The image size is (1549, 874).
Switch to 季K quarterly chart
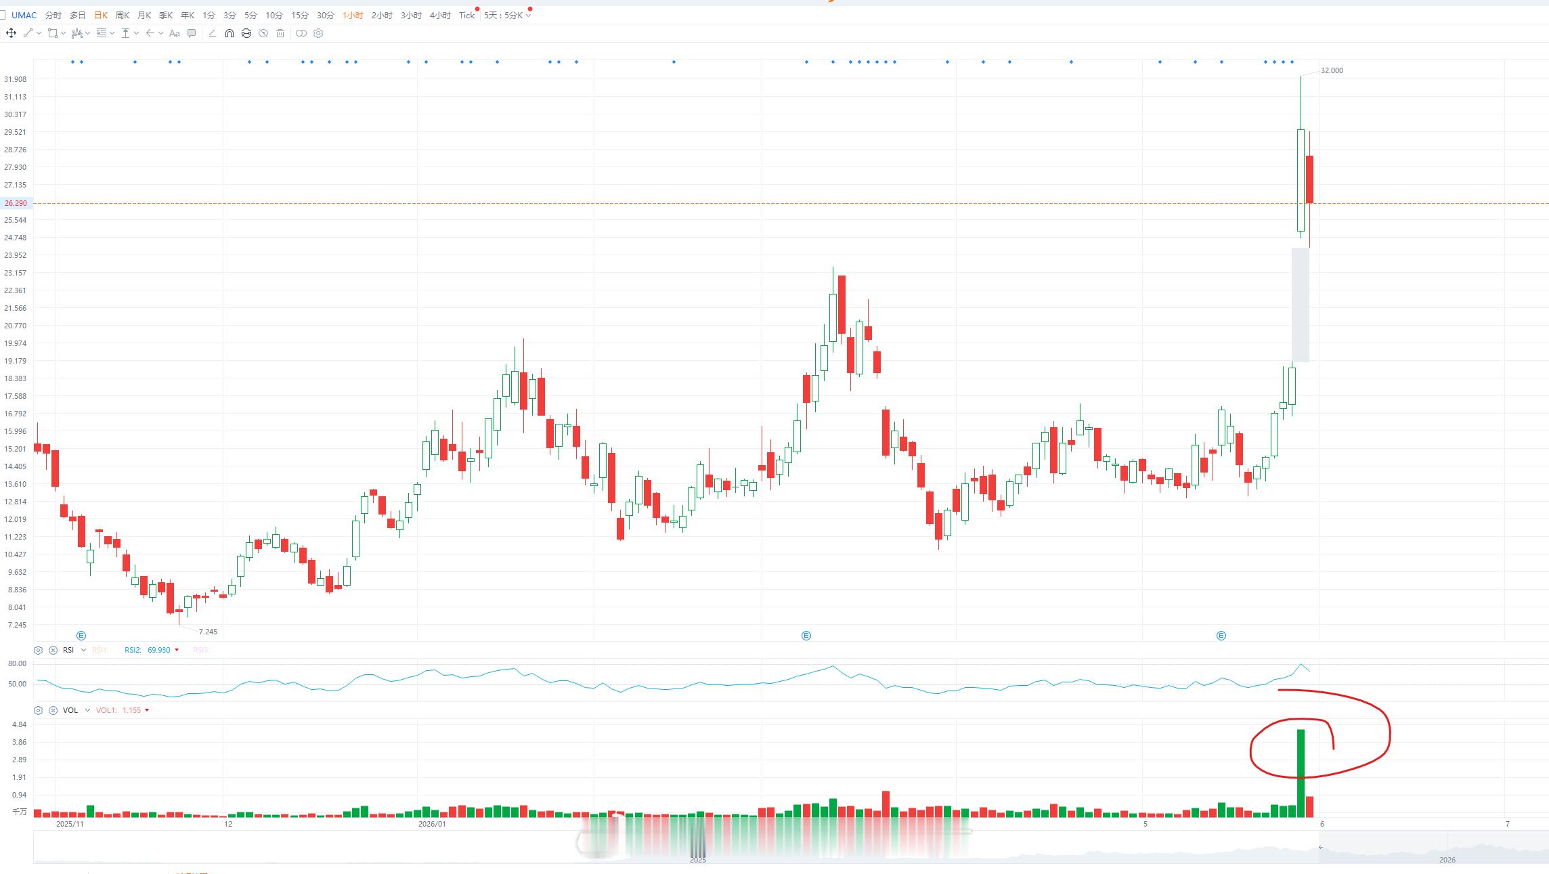click(x=166, y=15)
